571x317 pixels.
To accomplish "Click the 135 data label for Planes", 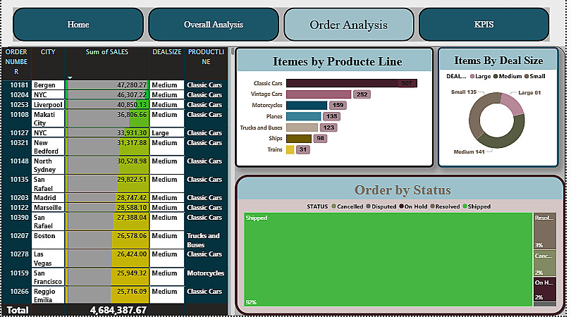I will click(x=331, y=116).
